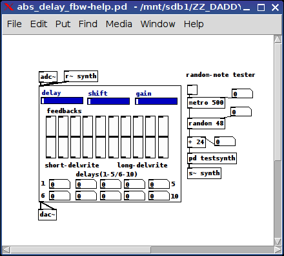Toggle the metro start box

tap(192, 90)
